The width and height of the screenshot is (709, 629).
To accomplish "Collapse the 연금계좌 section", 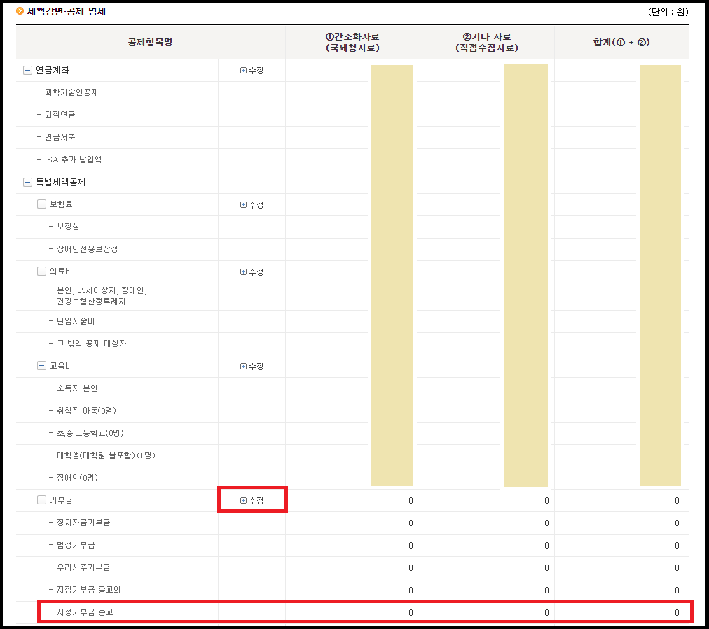I will click(x=27, y=71).
